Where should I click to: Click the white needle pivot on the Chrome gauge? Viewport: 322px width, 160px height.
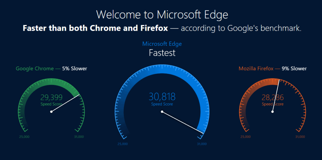(x=51, y=111)
